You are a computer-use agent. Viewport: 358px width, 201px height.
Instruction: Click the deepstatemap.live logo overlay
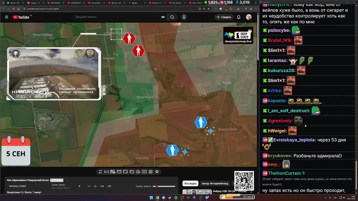click(x=238, y=35)
